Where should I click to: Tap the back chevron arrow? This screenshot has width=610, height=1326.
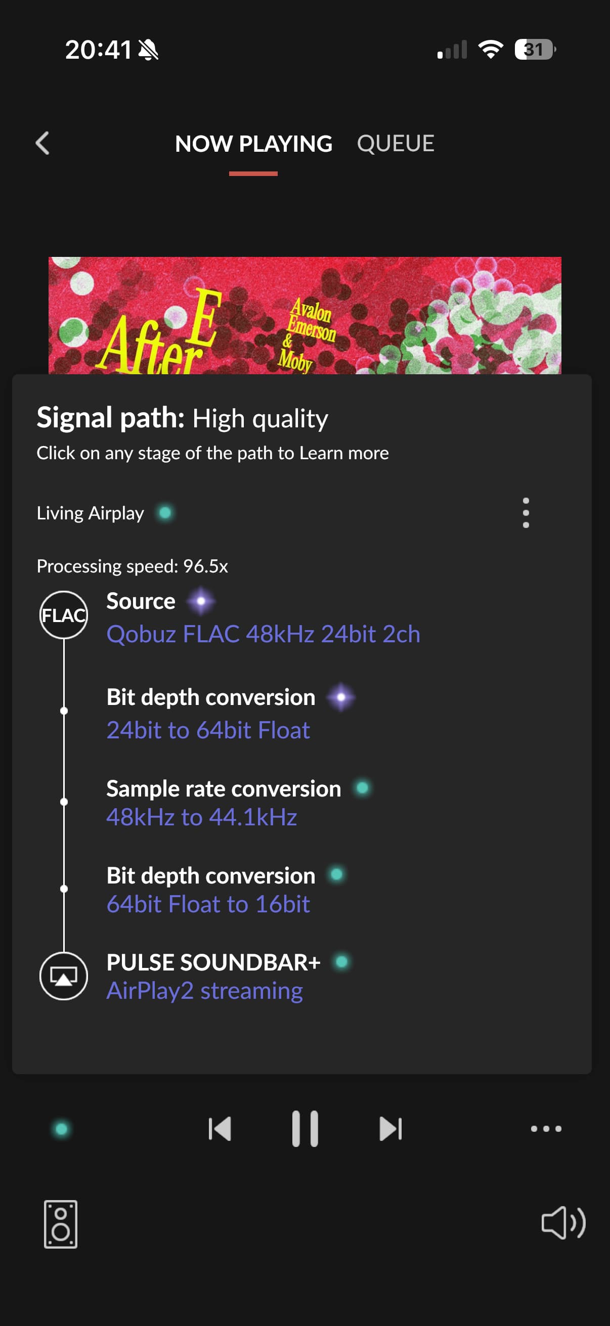[x=42, y=143]
